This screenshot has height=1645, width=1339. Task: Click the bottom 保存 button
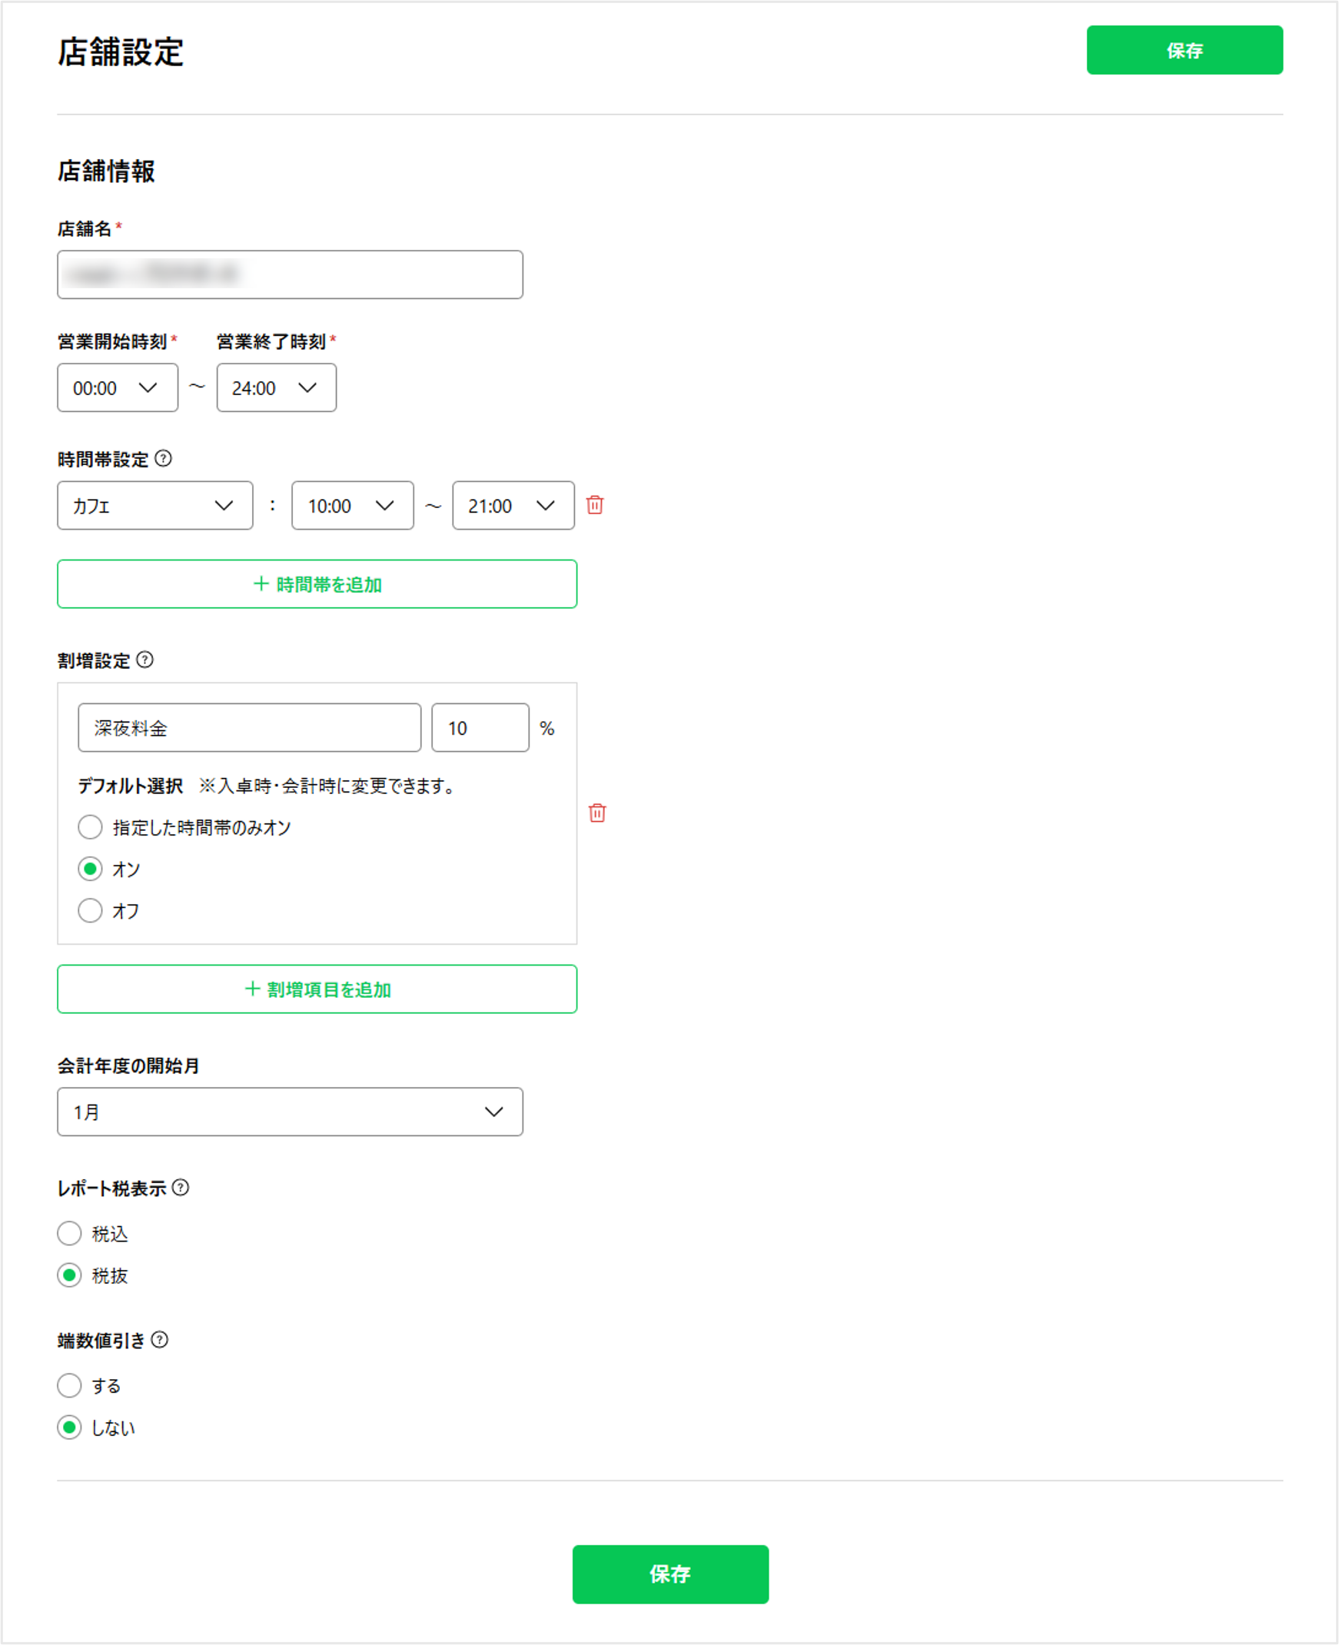(669, 1574)
